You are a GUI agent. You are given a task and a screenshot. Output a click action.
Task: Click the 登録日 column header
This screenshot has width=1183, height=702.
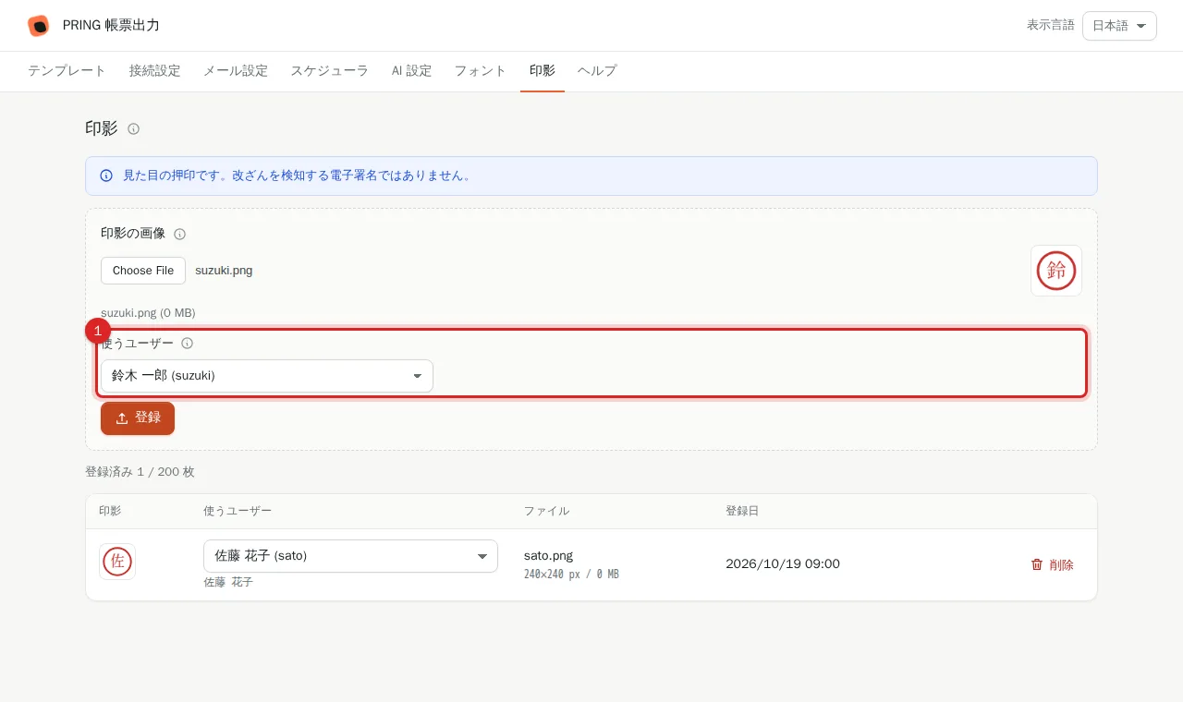742,511
